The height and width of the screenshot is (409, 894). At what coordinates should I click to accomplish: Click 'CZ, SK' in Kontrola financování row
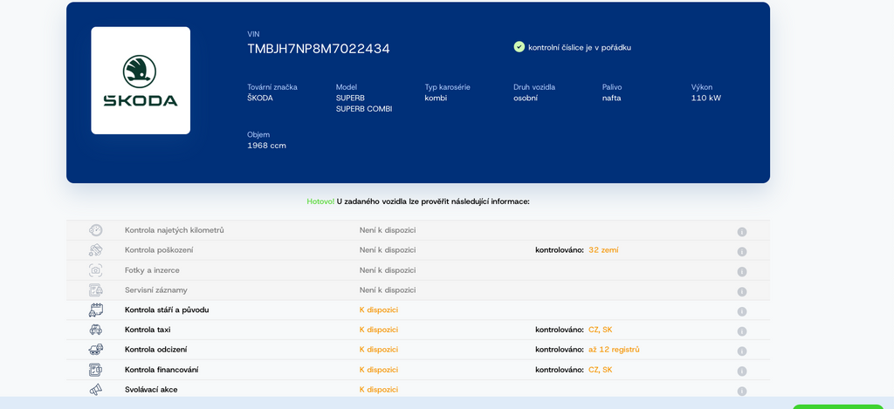[601, 370]
